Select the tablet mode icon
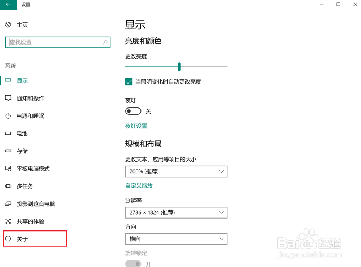Viewport: 361px width, 267px height. coord(8,169)
